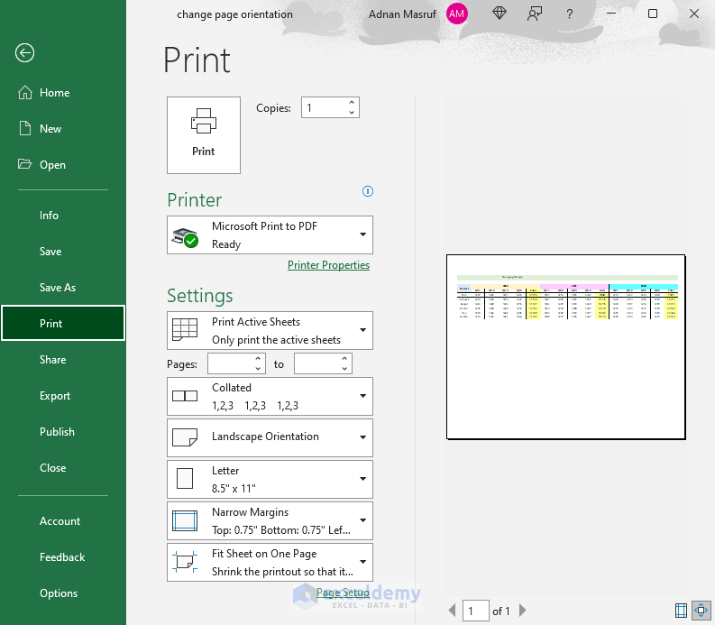Go back using the circled arrow
Image resolution: width=715 pixels, height=625 pixels.
tap(24, 53)
